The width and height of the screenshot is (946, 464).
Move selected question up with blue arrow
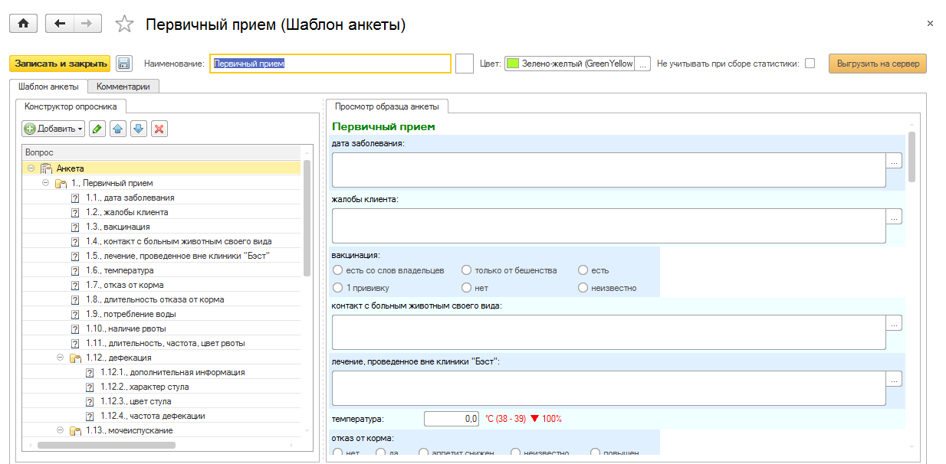(118, 129)
